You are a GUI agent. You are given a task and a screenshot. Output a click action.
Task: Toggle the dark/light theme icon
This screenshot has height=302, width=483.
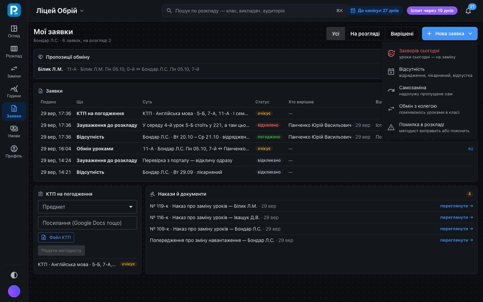pyautogui.click(x=14, y=275)
